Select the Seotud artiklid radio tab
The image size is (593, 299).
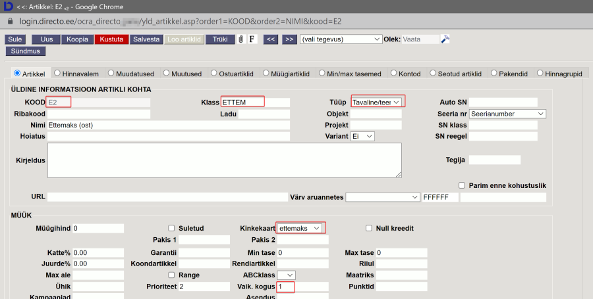tap(433, 73)
